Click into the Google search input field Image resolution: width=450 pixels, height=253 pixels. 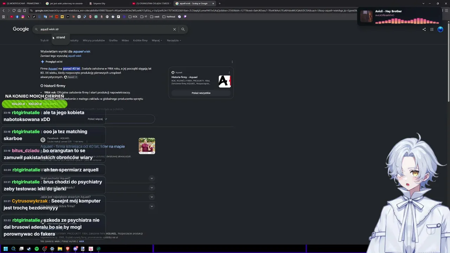[x=105, y=29]
